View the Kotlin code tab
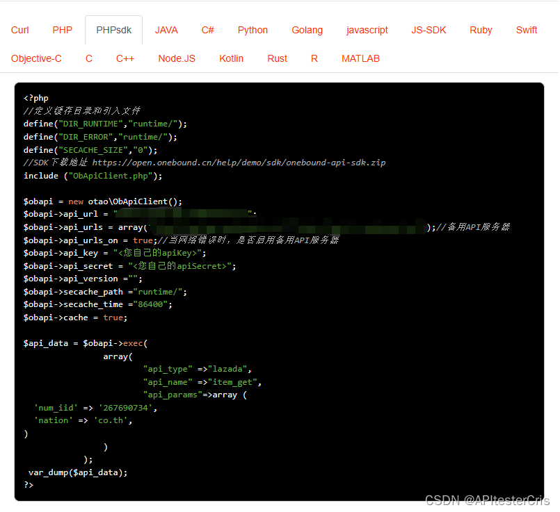Image resolution: width=560 pixels, height=512 pixels. (x=231, y=58)
